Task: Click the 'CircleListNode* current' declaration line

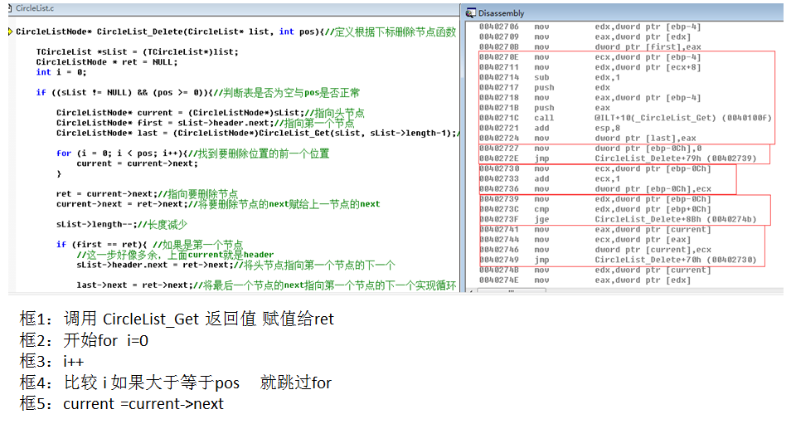Action: point(211,113)
